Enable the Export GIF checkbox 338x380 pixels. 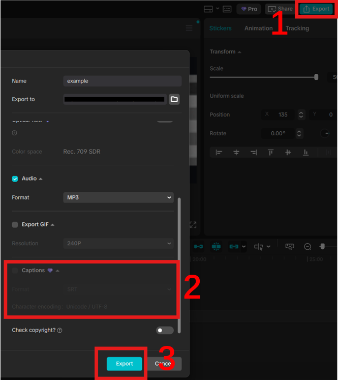point(15,225)
